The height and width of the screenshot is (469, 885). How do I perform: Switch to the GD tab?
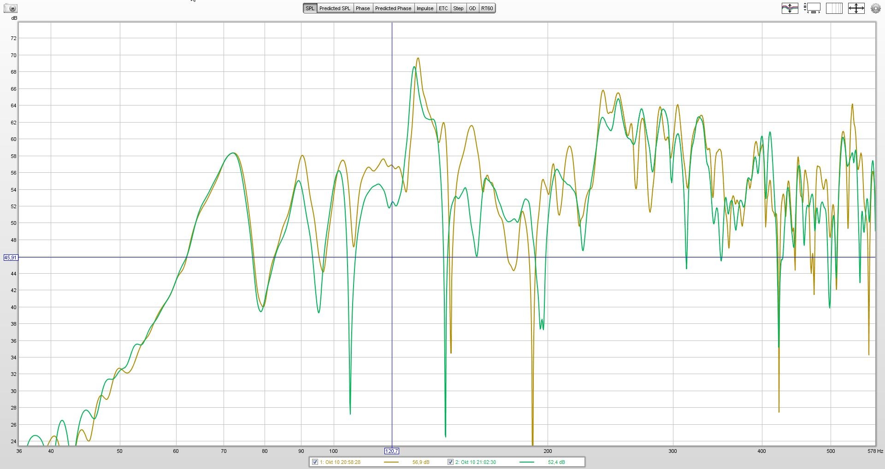472,8
